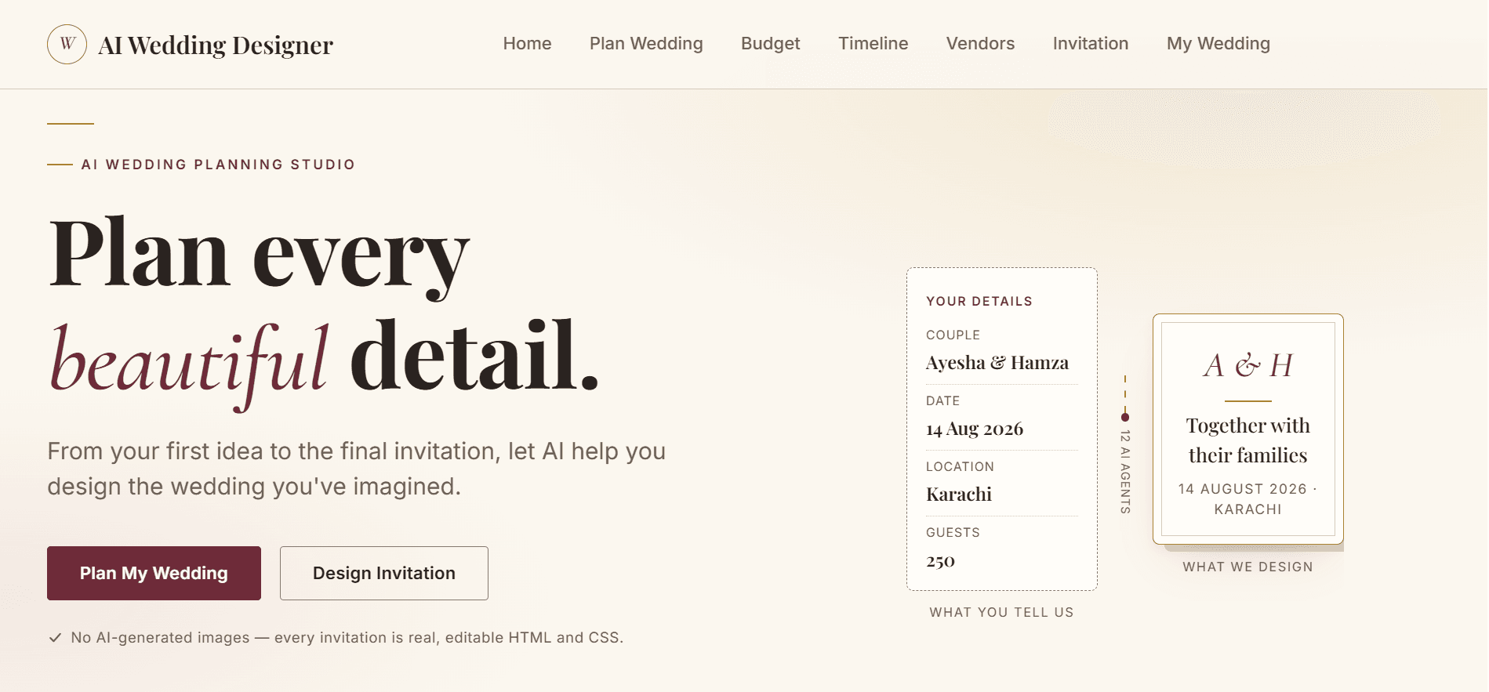Navigate to Timeline

[x=873, y=44]
